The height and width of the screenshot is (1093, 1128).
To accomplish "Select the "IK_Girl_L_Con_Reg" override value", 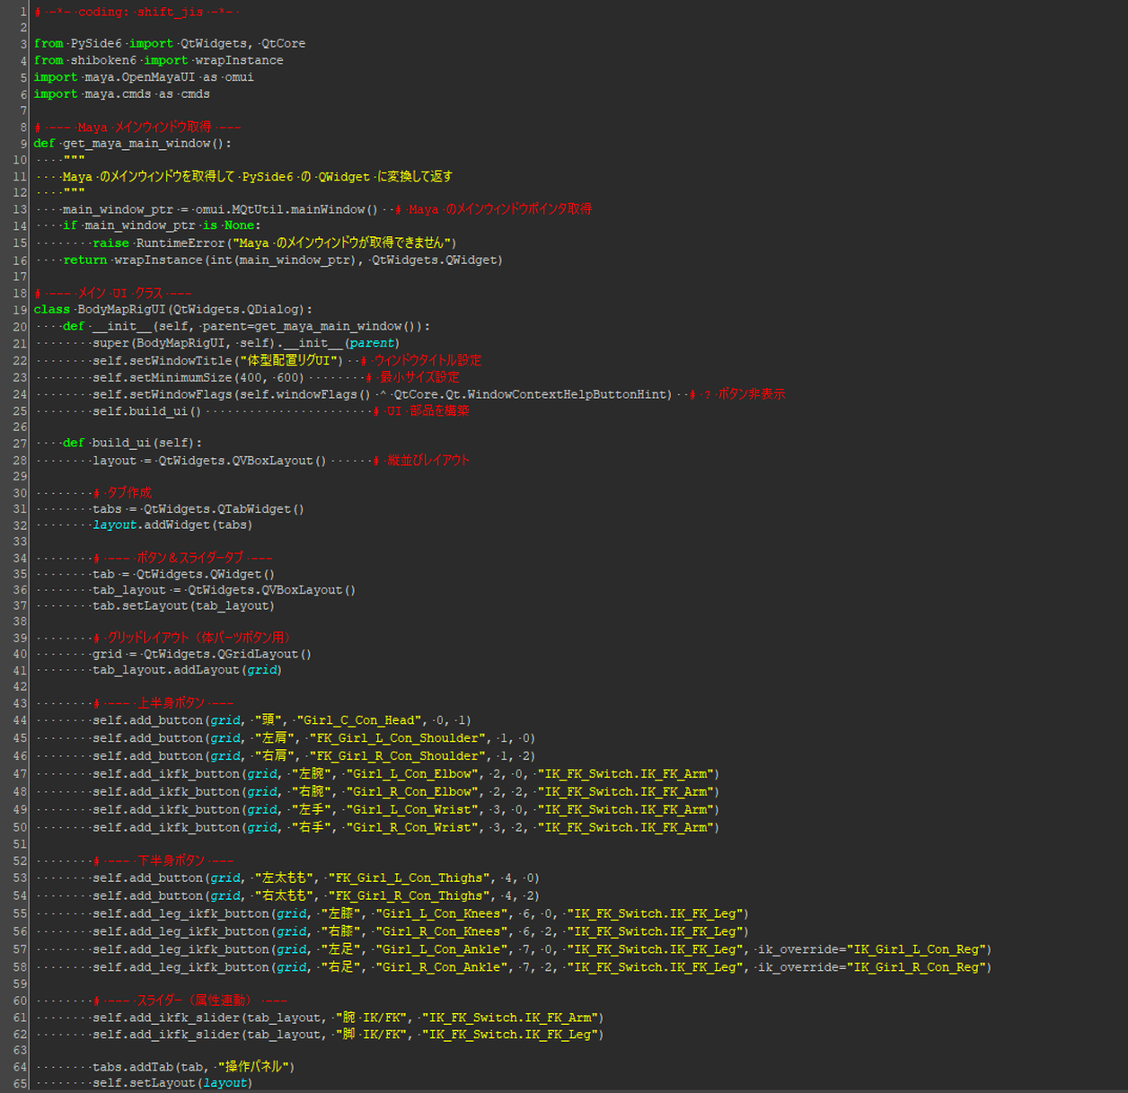I will click(916, 949).
